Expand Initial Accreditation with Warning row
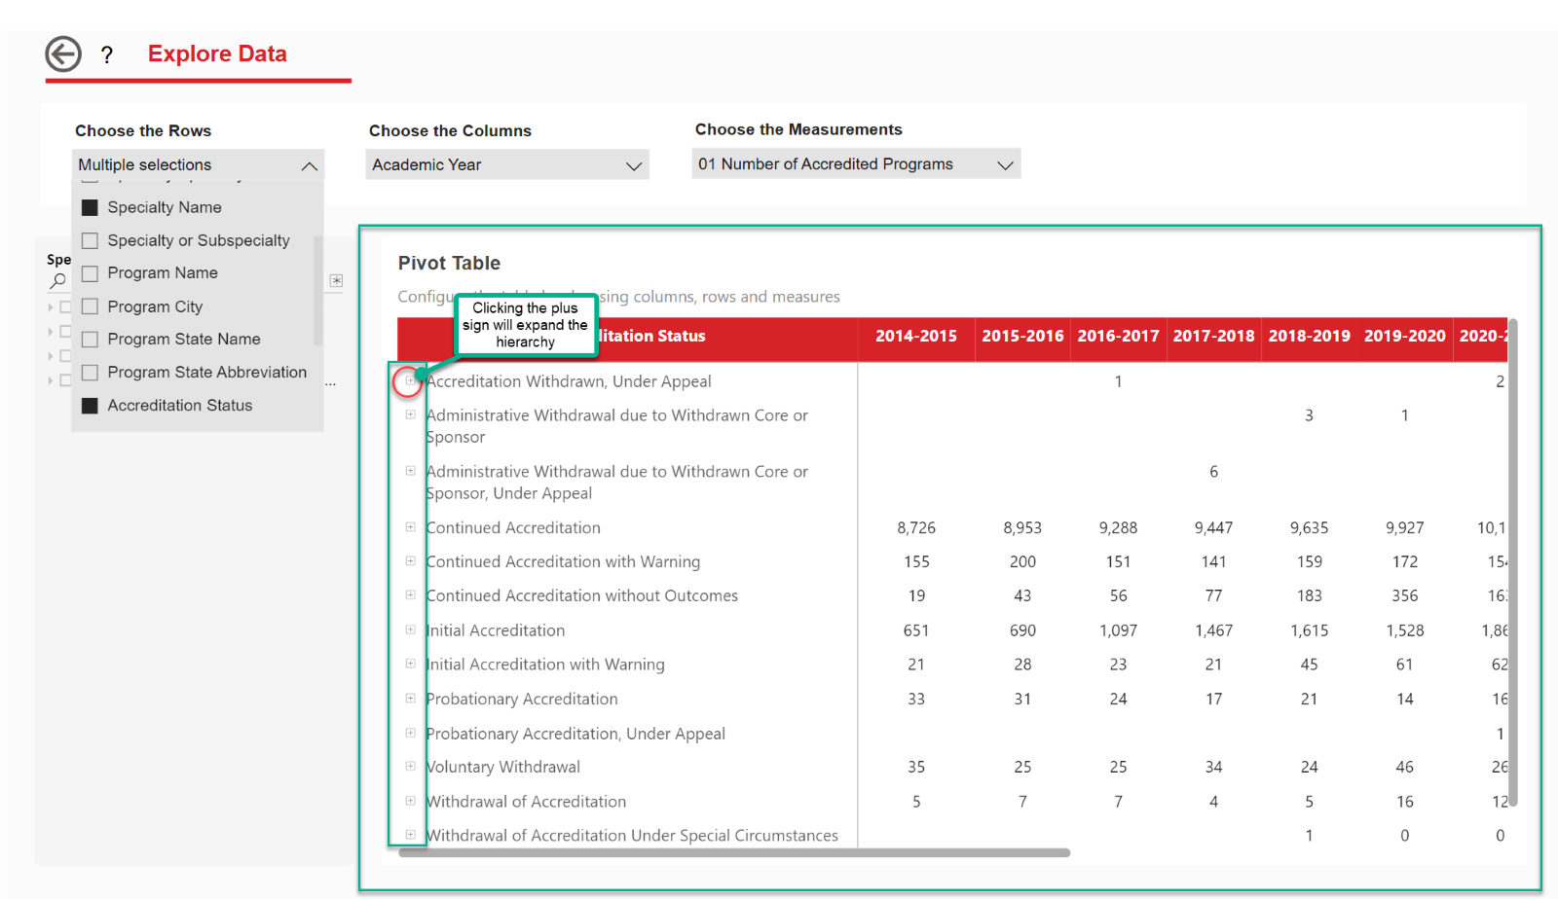 click(x=410, y=664)
